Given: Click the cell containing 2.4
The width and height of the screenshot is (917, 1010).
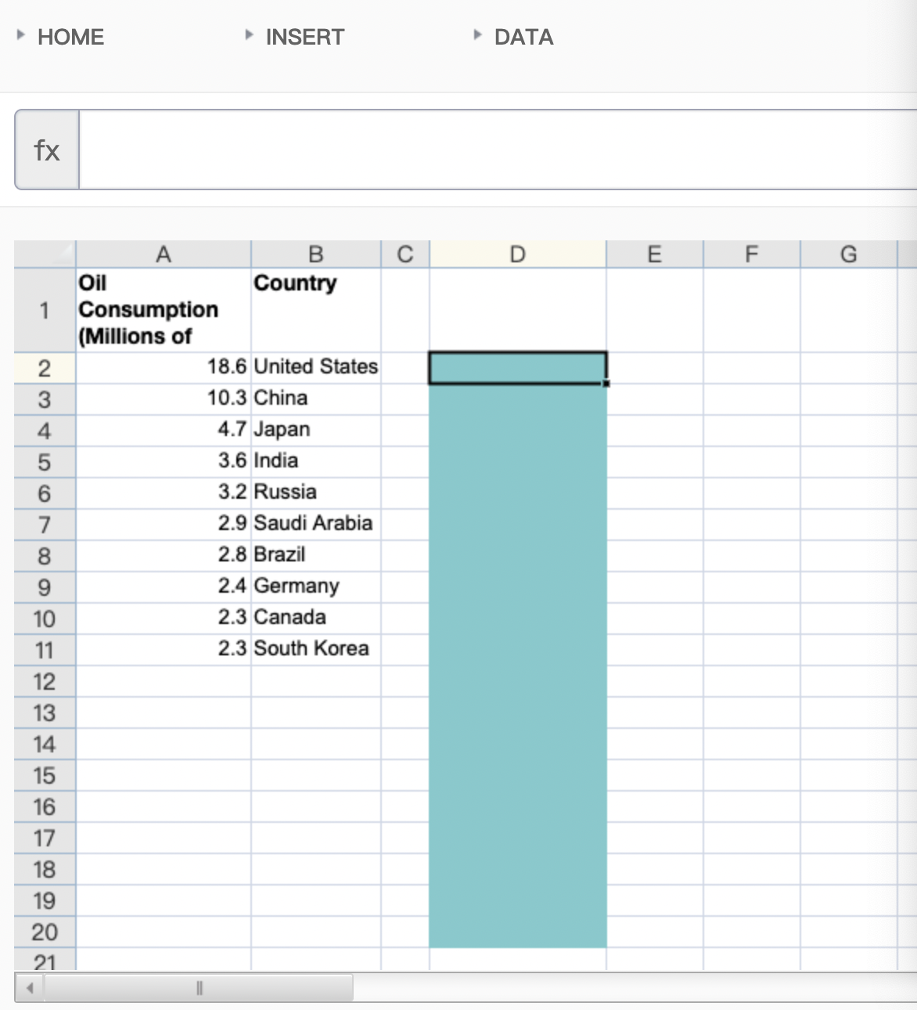Looking at the screenshot, I should pyautogui.click(x=164, y=587).
